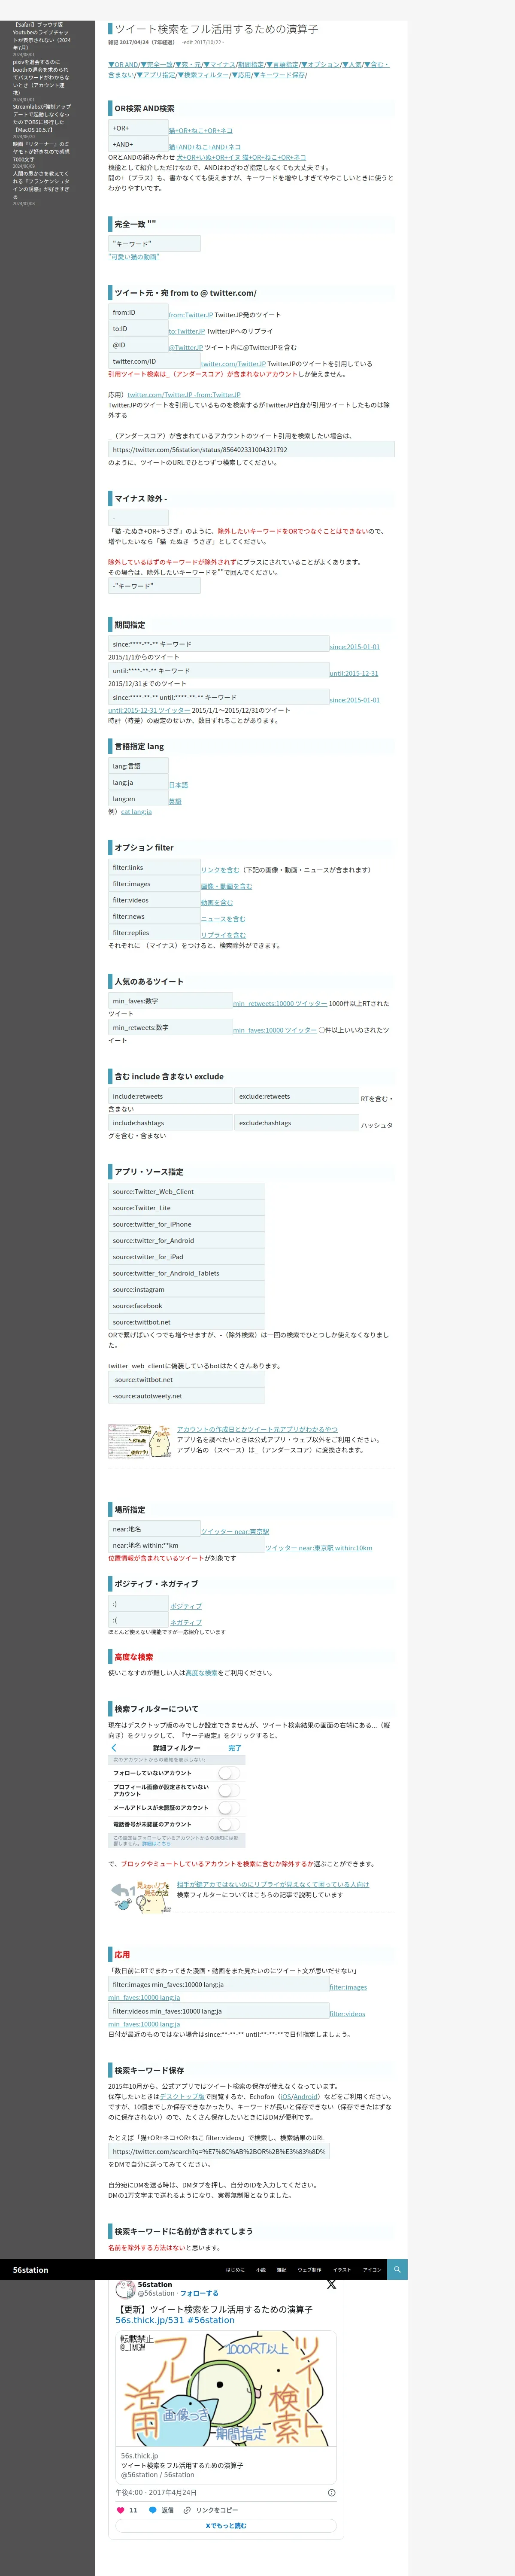This screenshot has width=515, height=2576.
Task: Open the はじめに menu item
Action: (x=235, y=2270)
